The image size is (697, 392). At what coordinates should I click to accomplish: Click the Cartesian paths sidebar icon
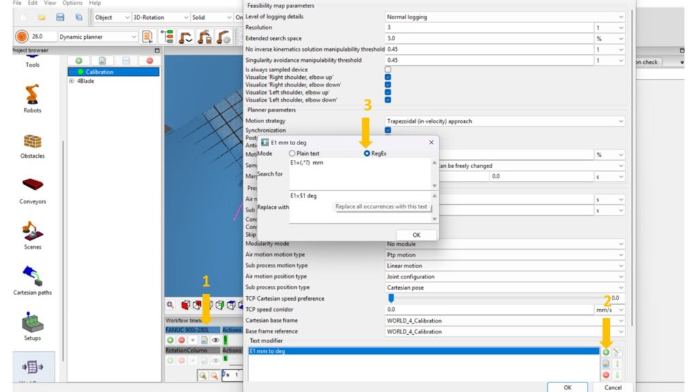[32, 278]
